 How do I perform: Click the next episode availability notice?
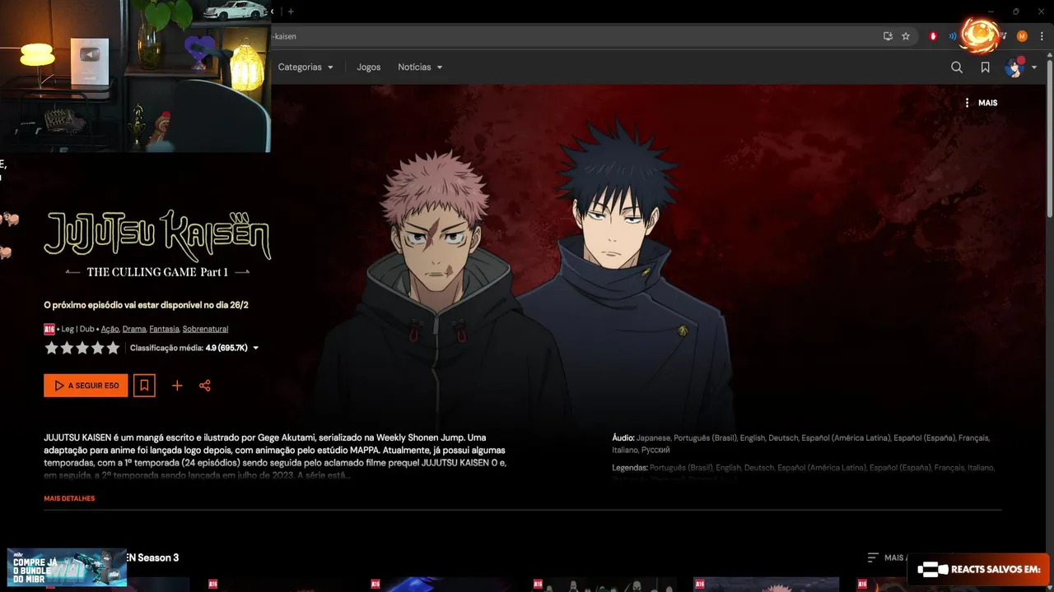pyautogui.click(x=146, y=305)
